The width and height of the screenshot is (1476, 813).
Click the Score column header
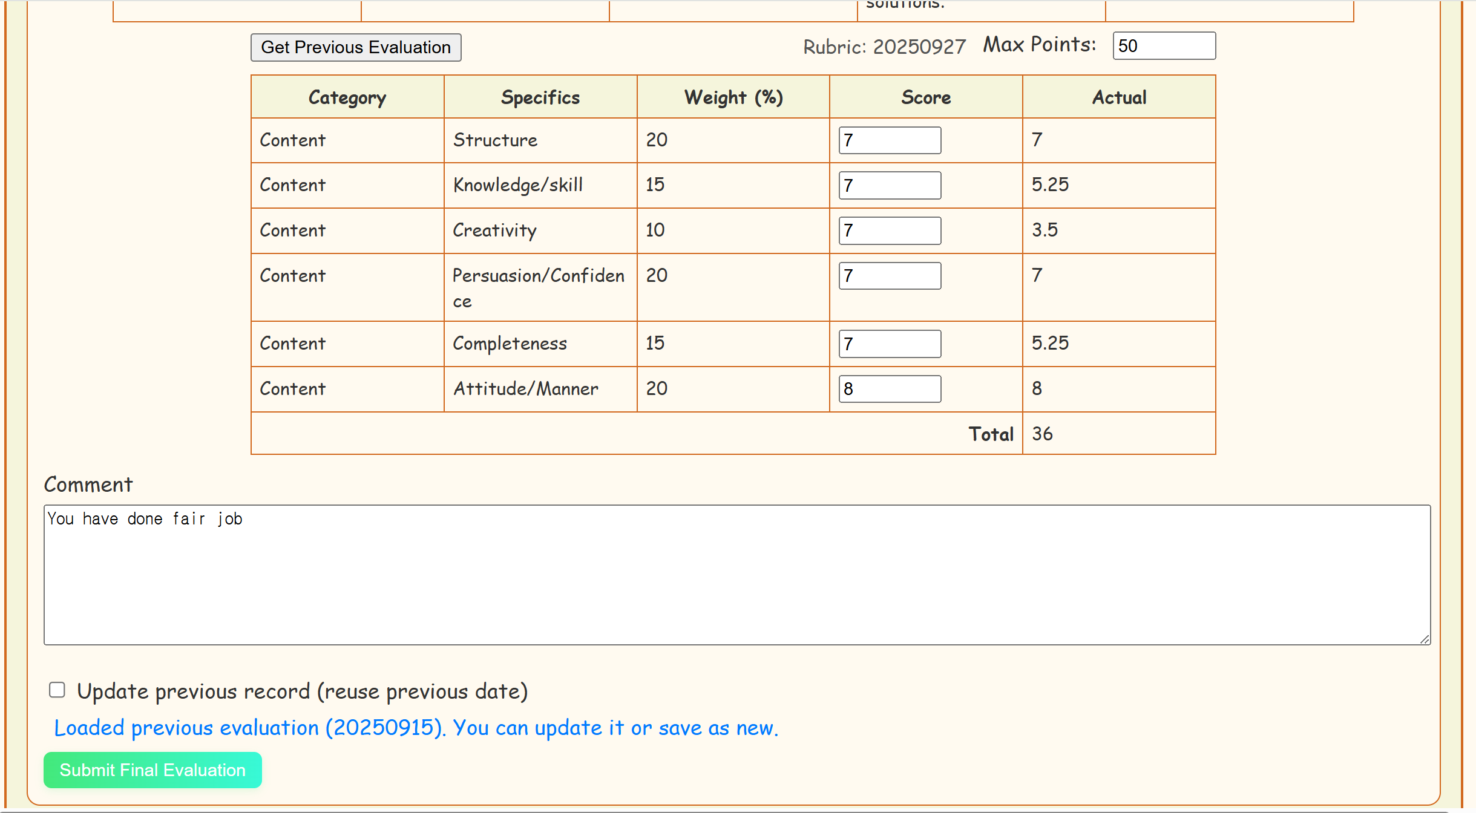click(x=925, y=97)
